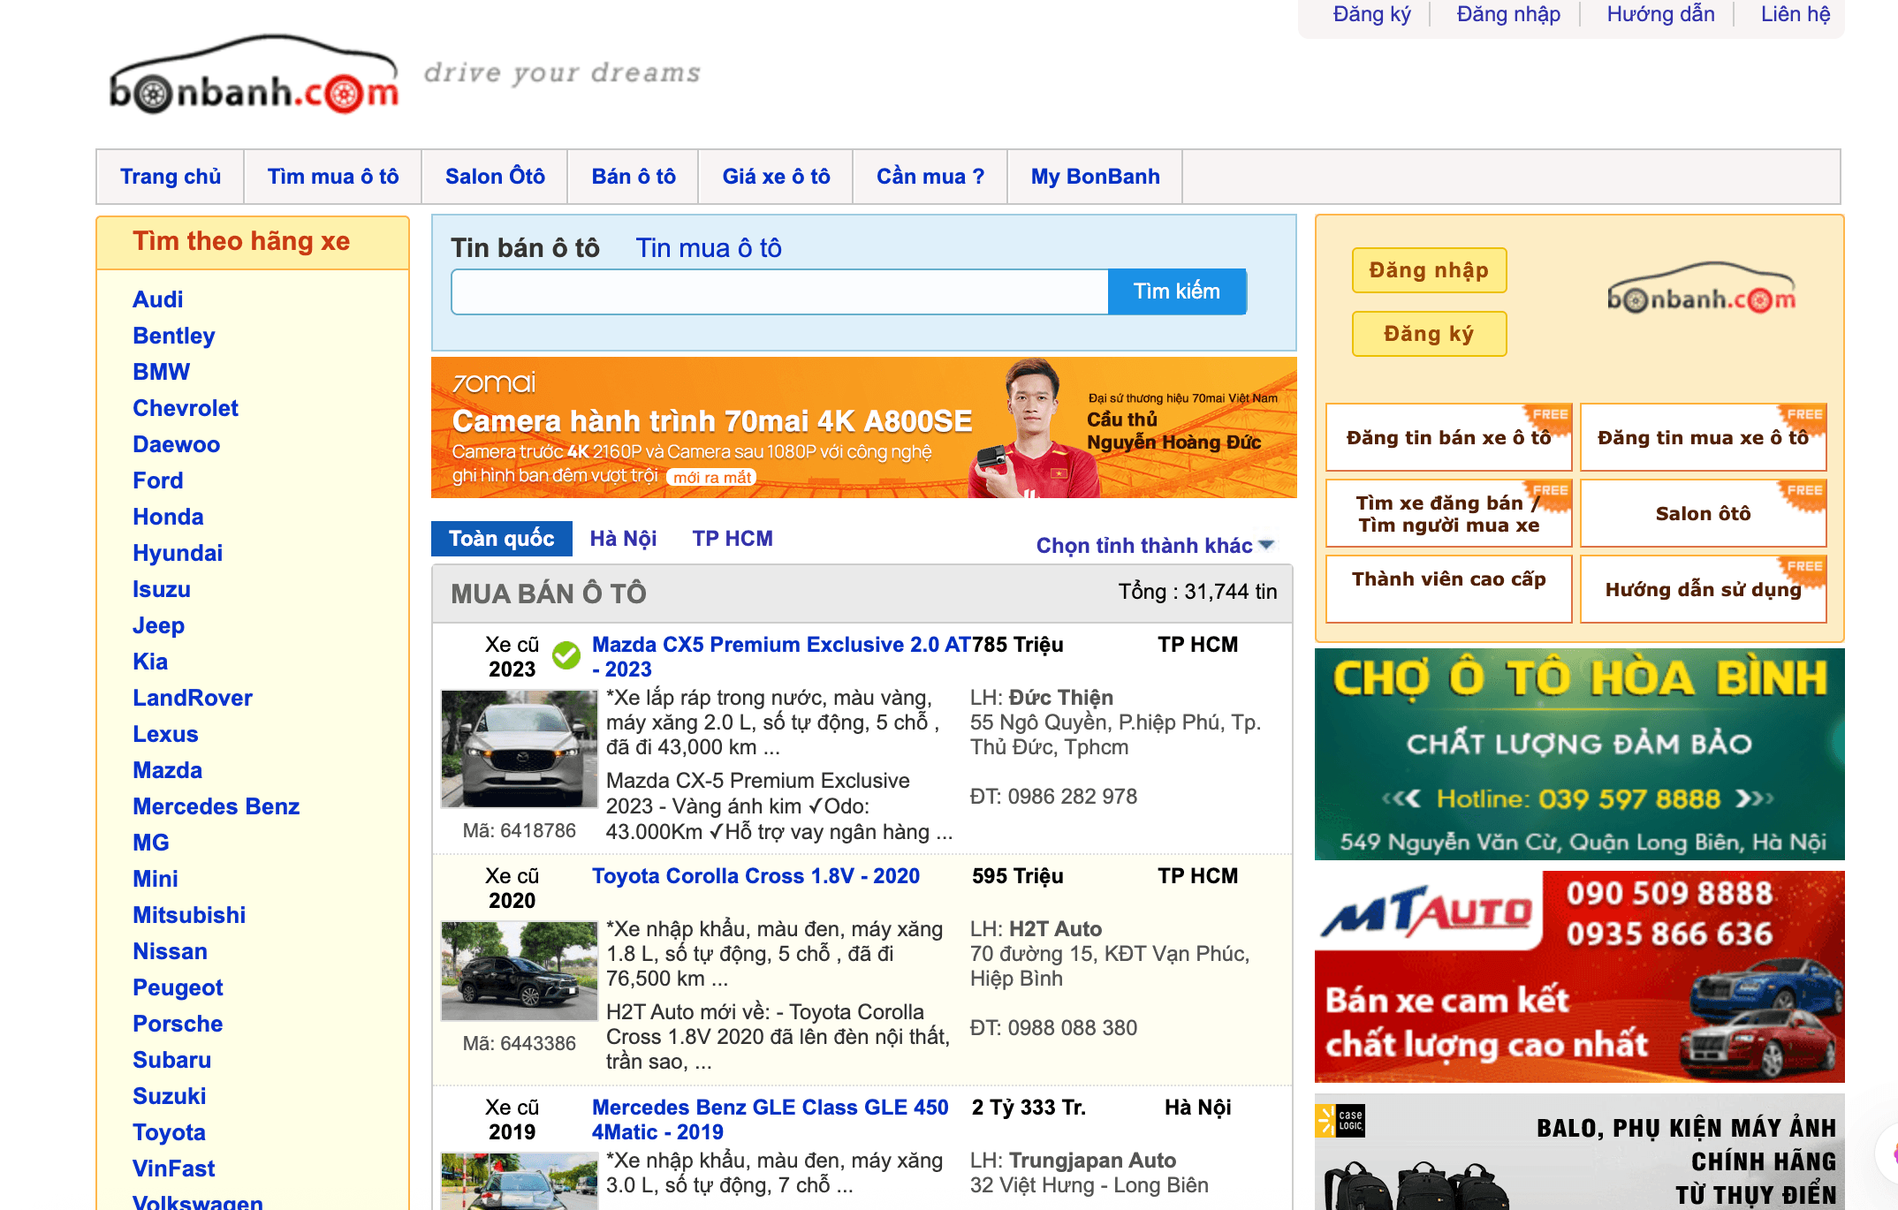
Task: Open the Toyota Corolla Cross car thumbnail
Action: click(x=520, y=971)
